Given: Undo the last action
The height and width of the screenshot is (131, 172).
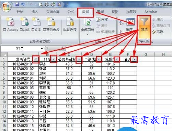Looking at the screenshot, I should tap(23, 4).
